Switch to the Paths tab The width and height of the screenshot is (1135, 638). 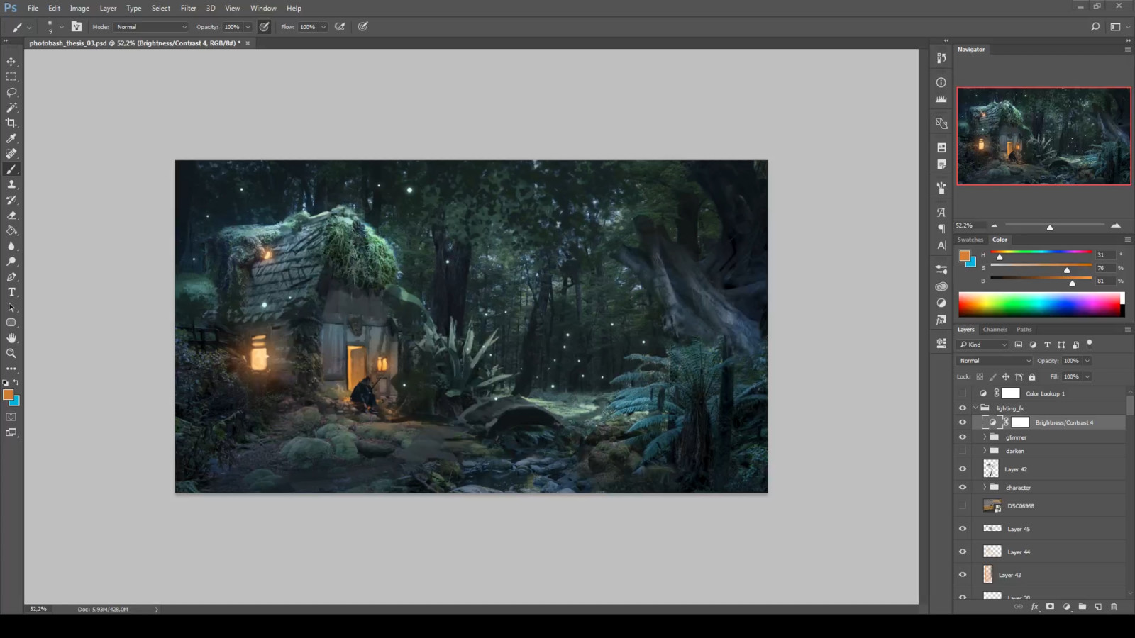coord(1024,330)
